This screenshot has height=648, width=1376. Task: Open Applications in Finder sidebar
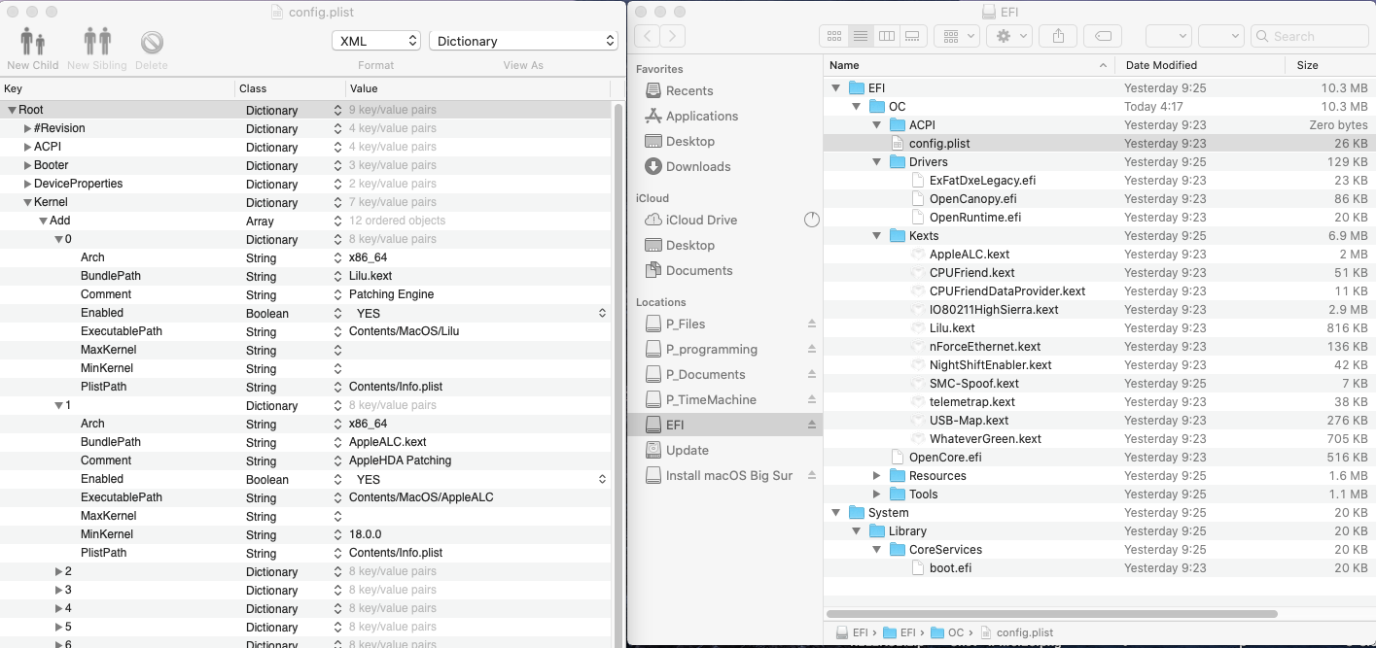coord(701,116)
